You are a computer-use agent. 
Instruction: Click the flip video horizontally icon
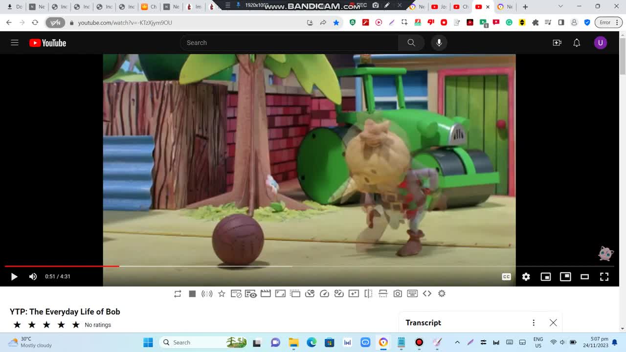tap(368, 293)
